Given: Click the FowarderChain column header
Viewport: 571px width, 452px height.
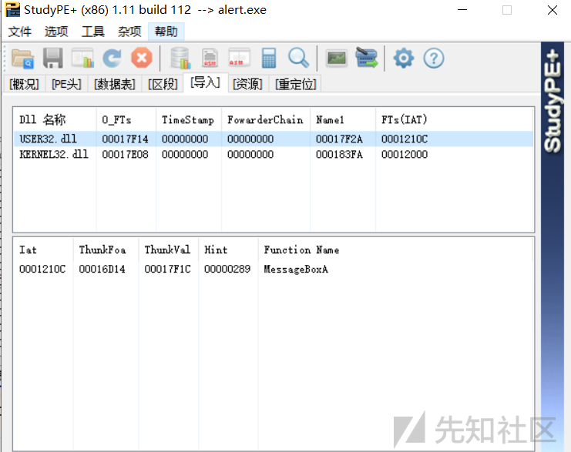Looking at the screenshot, I should click(266, 119).
